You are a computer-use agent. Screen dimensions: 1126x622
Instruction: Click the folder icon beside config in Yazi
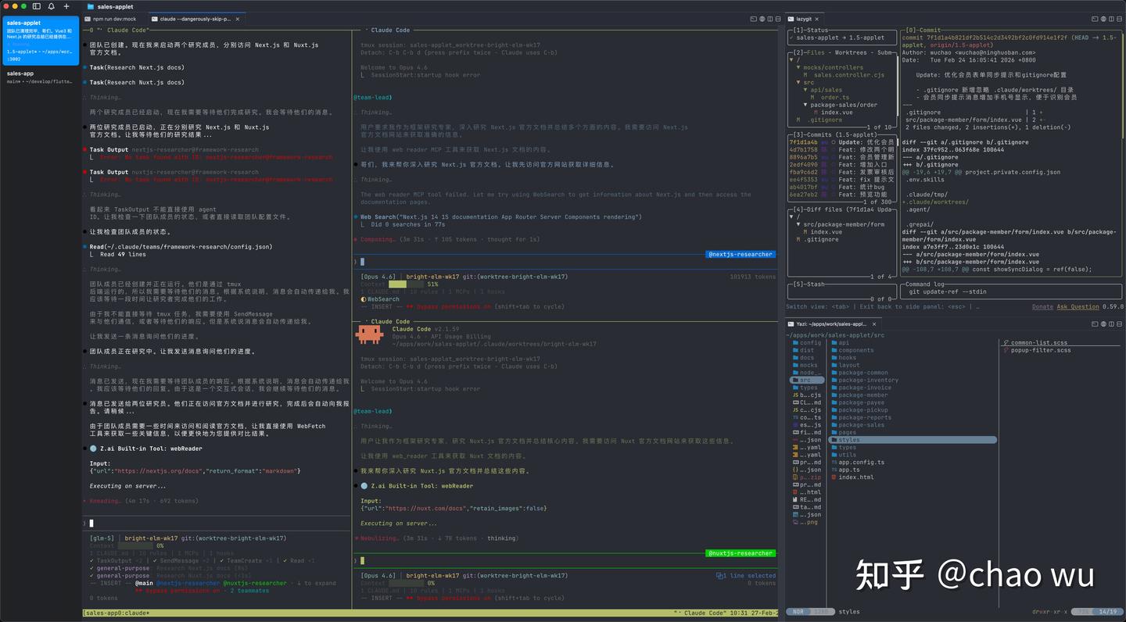click(x=795, y=343)
